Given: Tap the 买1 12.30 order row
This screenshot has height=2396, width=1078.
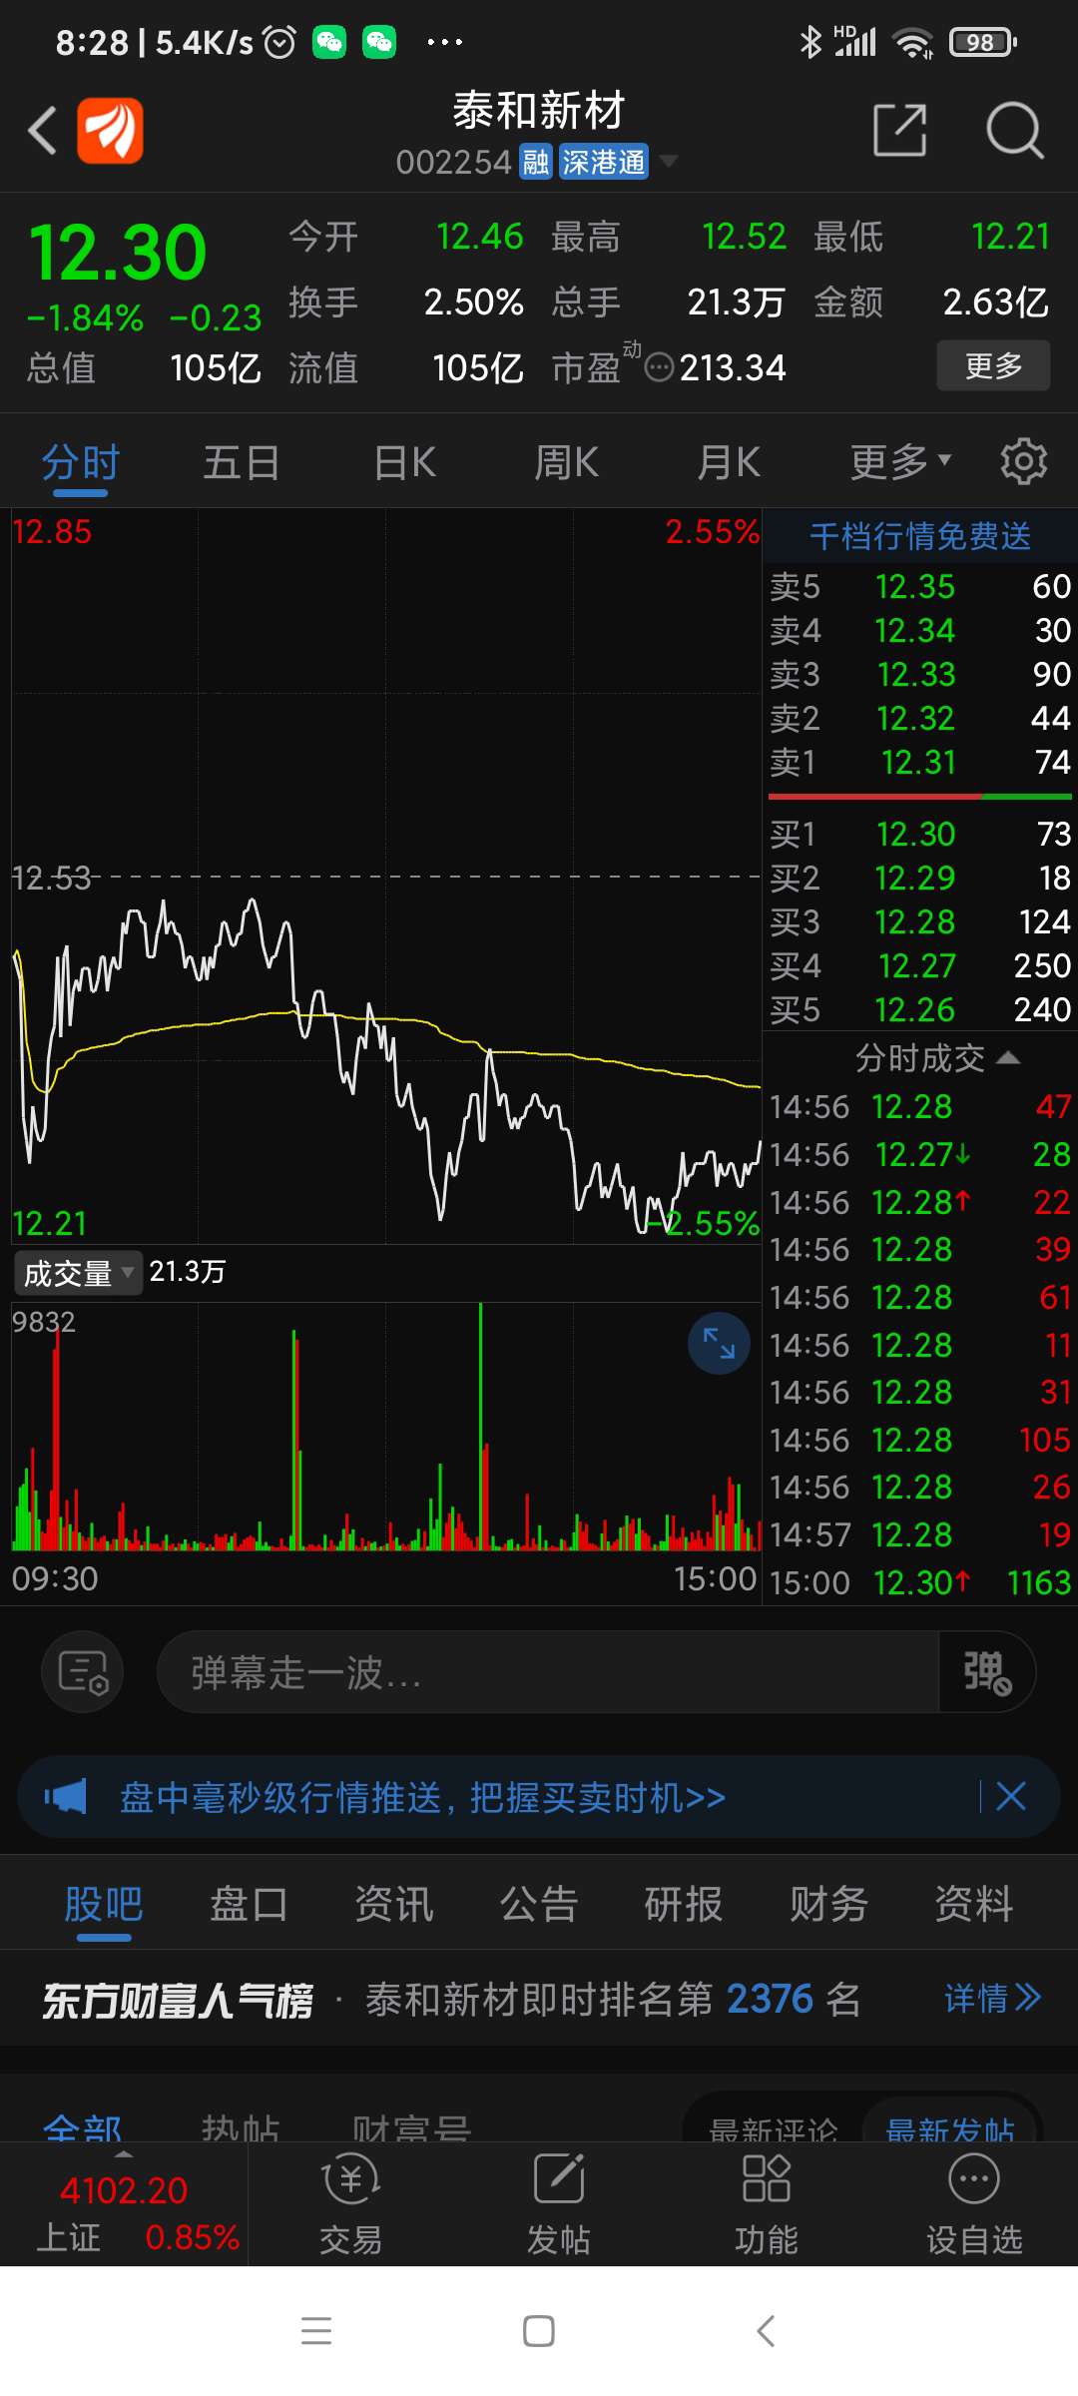Looking at the screenshot, I should [x=920, y=835].
